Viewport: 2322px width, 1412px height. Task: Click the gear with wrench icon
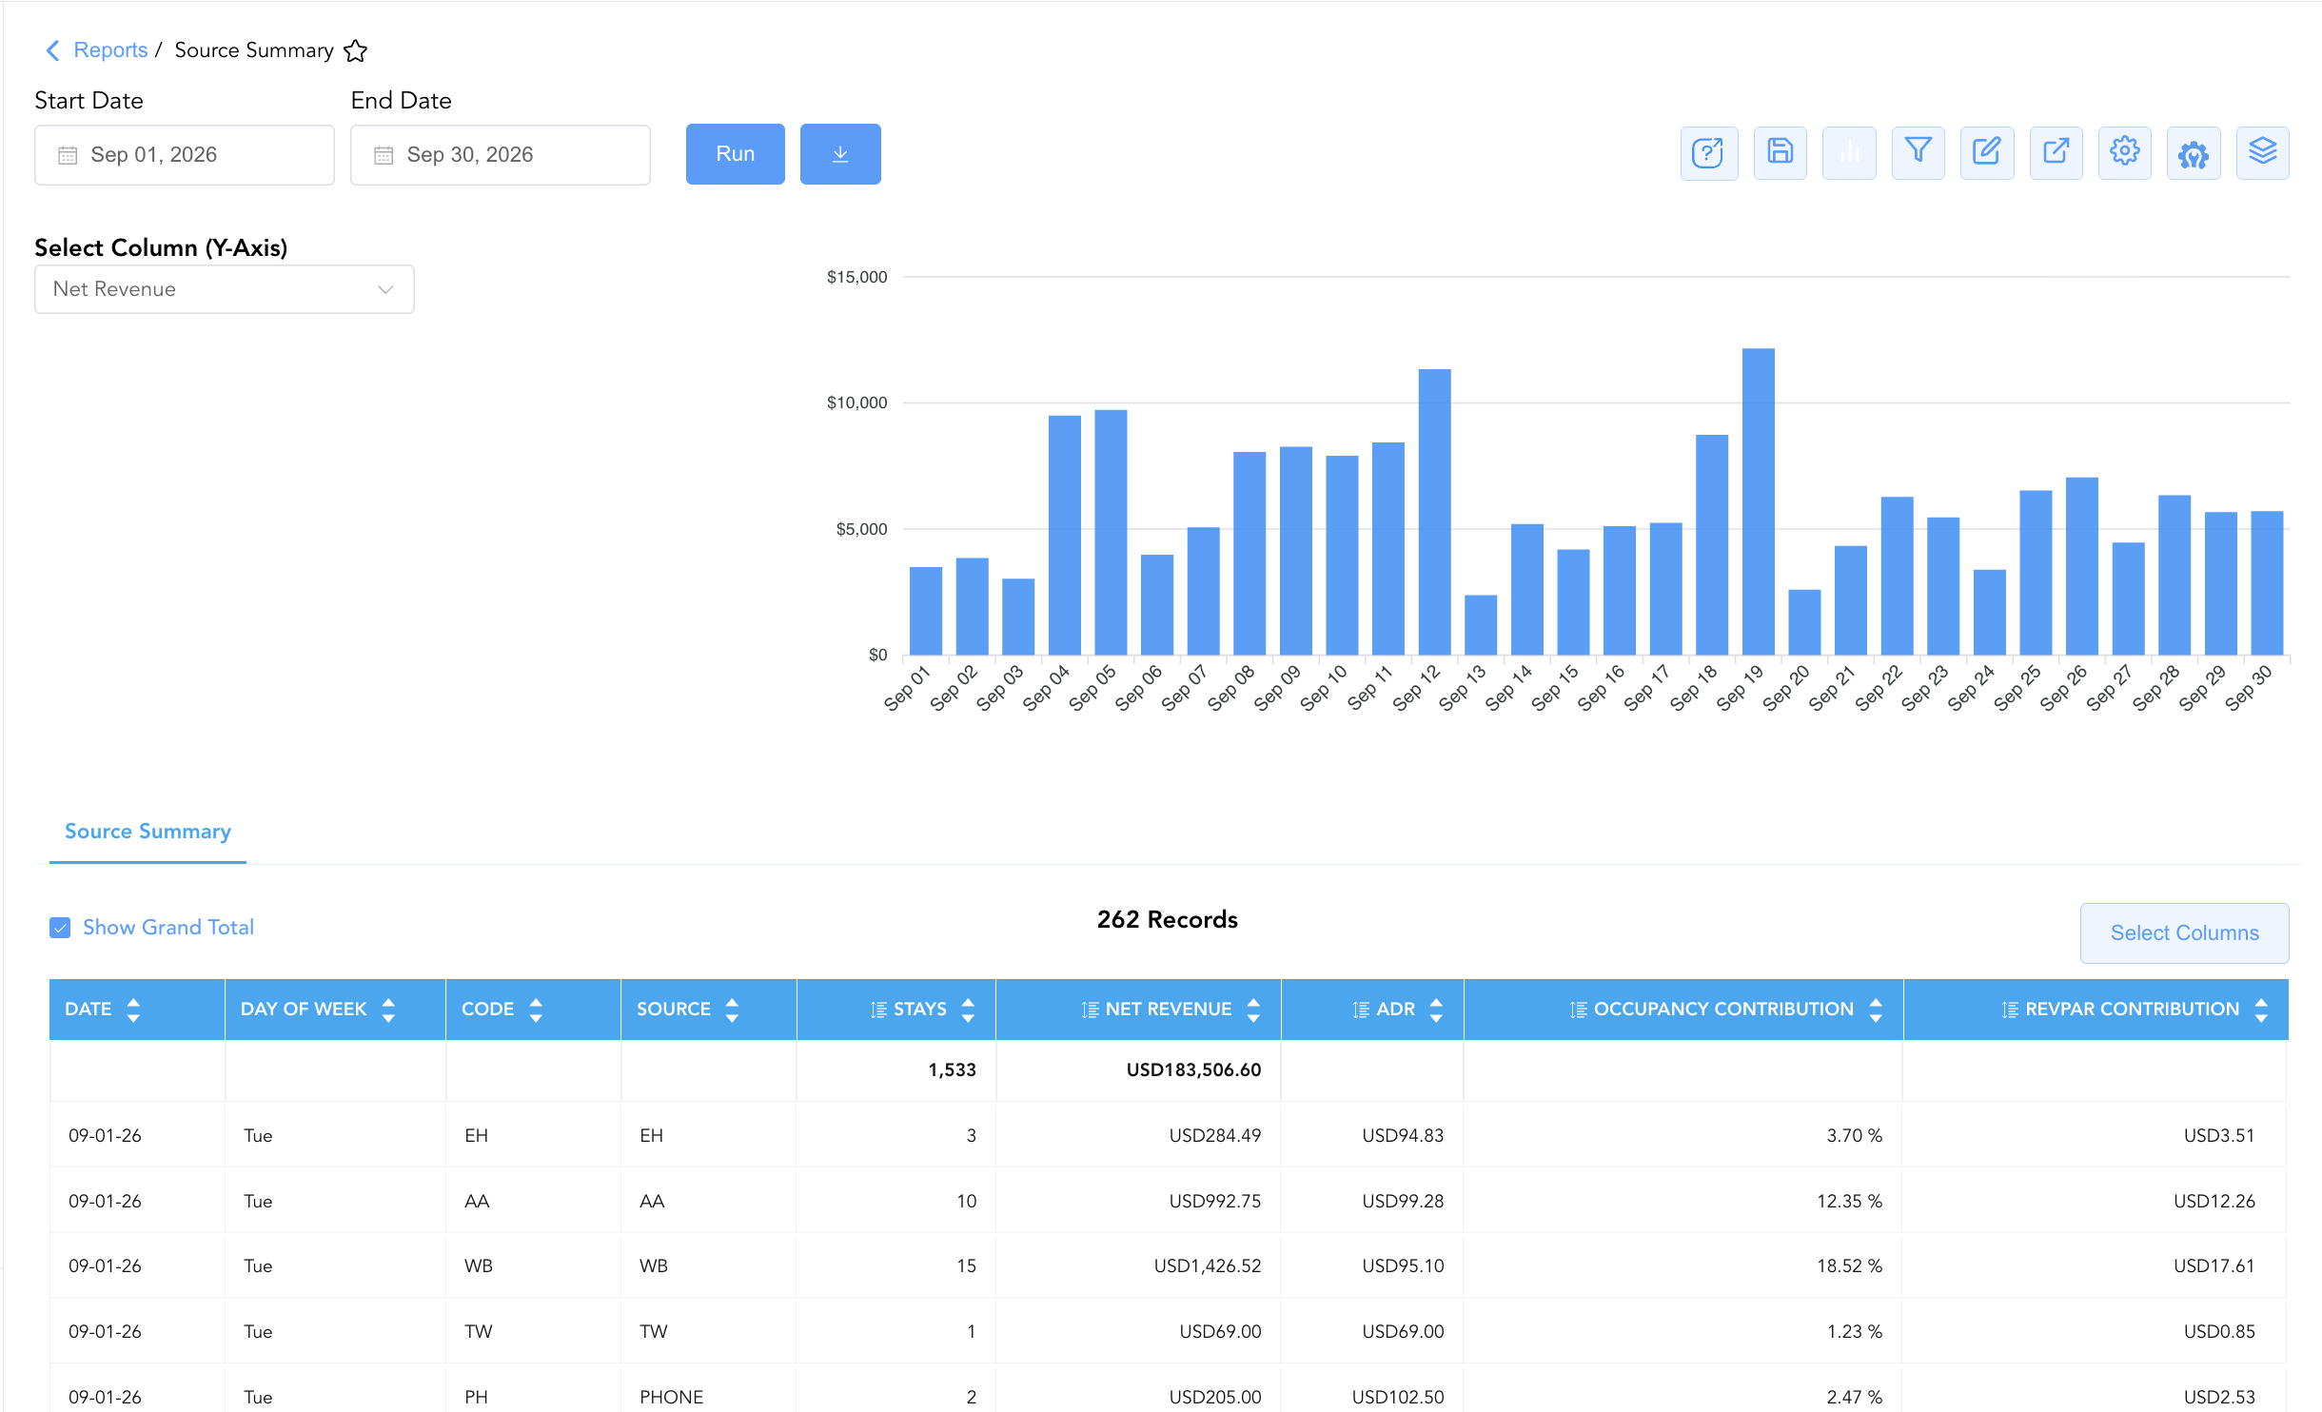pos(2194,153)
